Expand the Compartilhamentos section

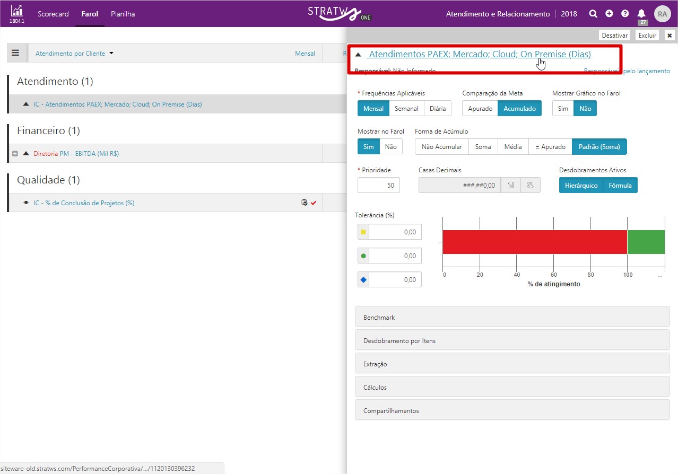coord(512,410)
